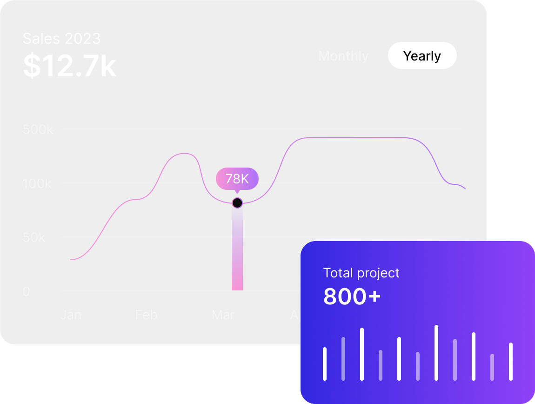
Task: Open the Total project card title
Action: click(x=361, y=273)
